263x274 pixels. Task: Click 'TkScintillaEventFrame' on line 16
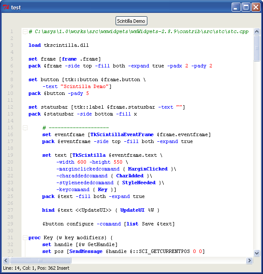pos(122,134)
